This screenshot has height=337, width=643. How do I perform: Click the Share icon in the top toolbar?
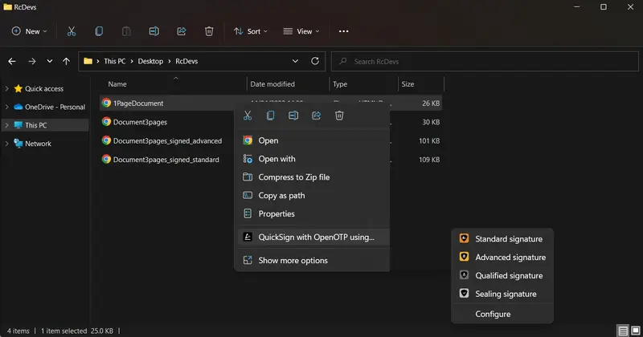[x=182, y=31]
